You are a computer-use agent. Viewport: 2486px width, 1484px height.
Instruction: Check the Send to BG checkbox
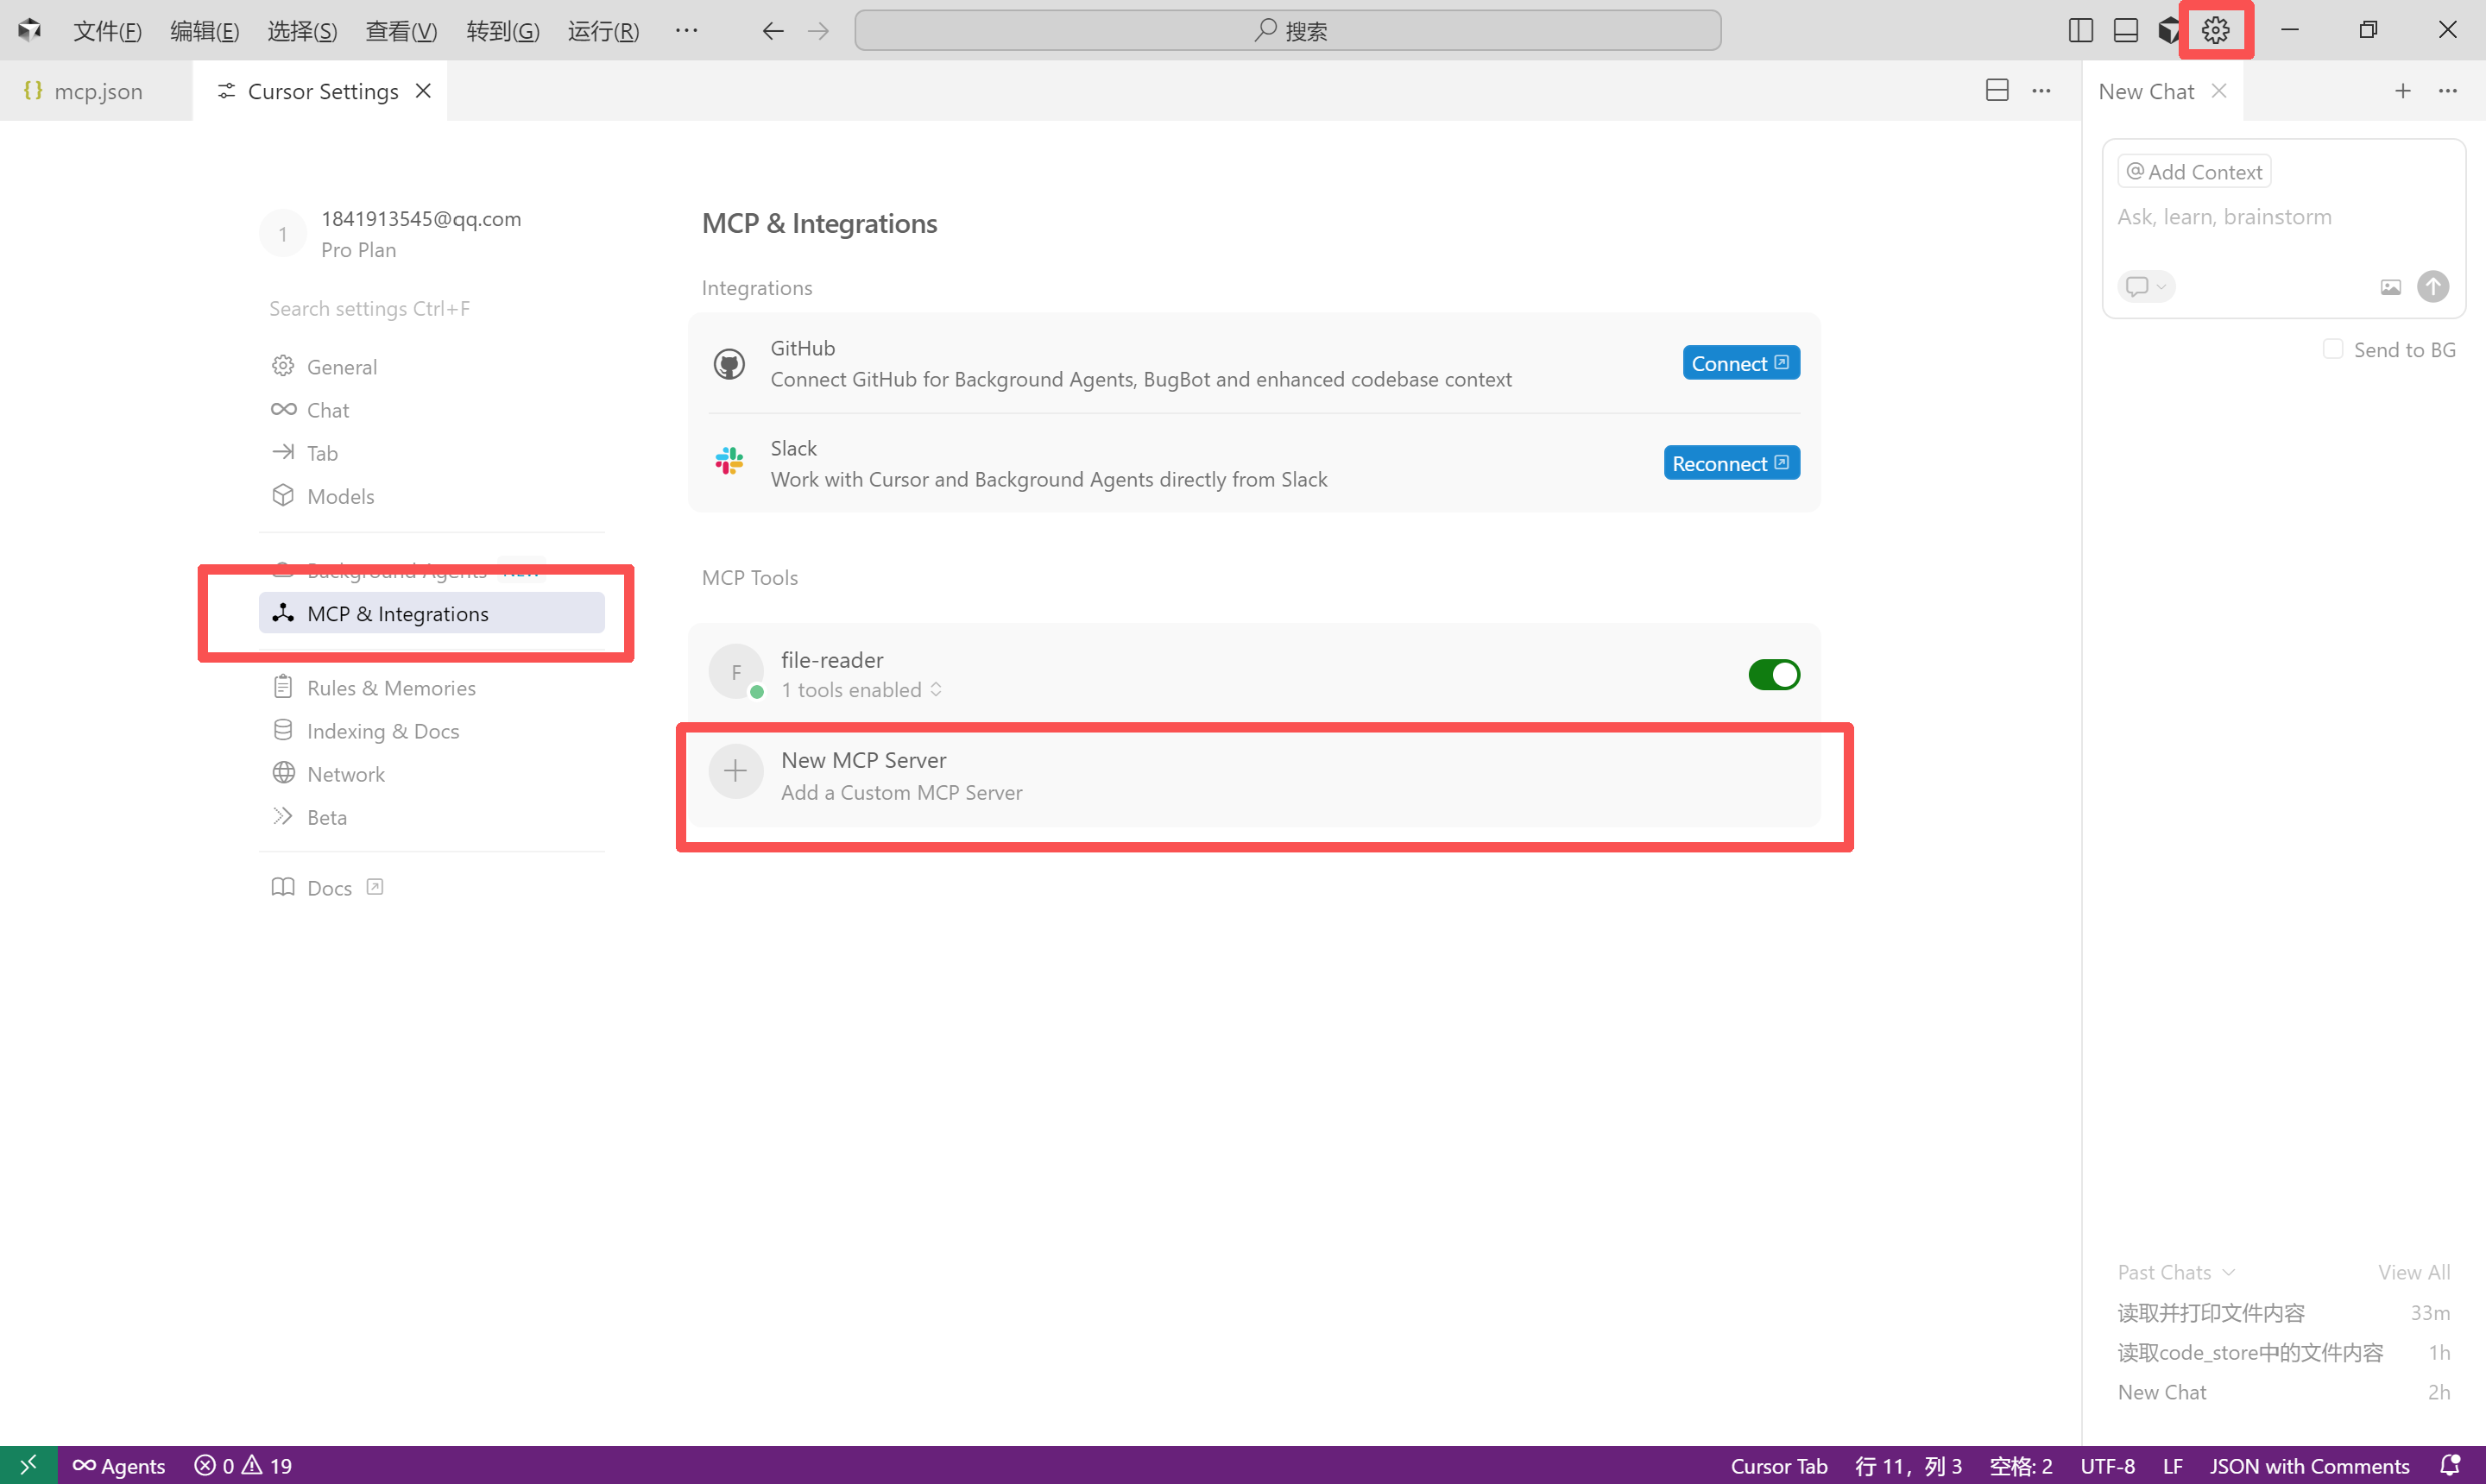(x=2332, y=349)
